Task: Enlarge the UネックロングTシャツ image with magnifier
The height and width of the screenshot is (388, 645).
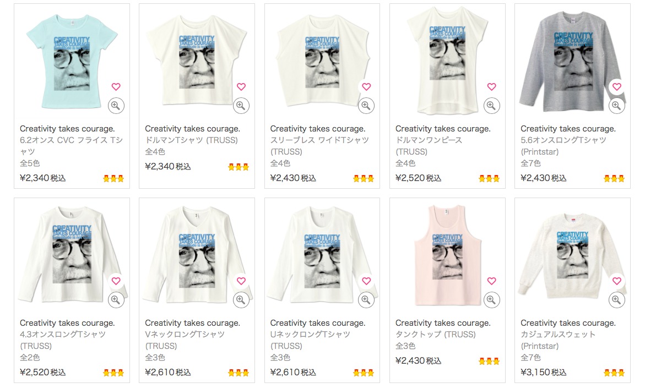Action: (x=366, y=300)
